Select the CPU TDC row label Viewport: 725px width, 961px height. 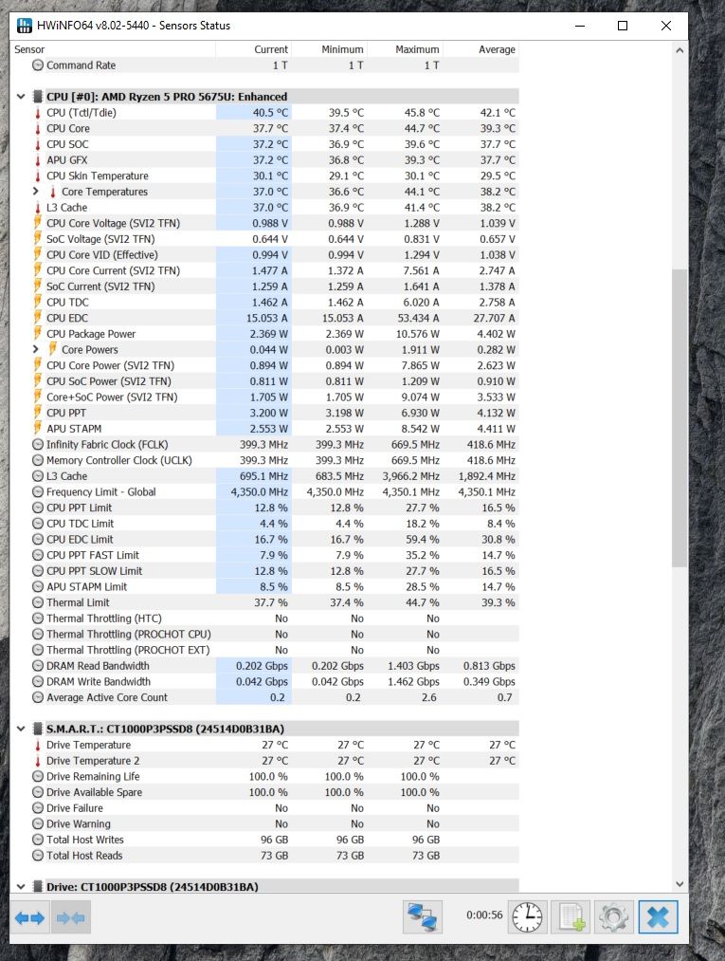click(x=67, y=303)
